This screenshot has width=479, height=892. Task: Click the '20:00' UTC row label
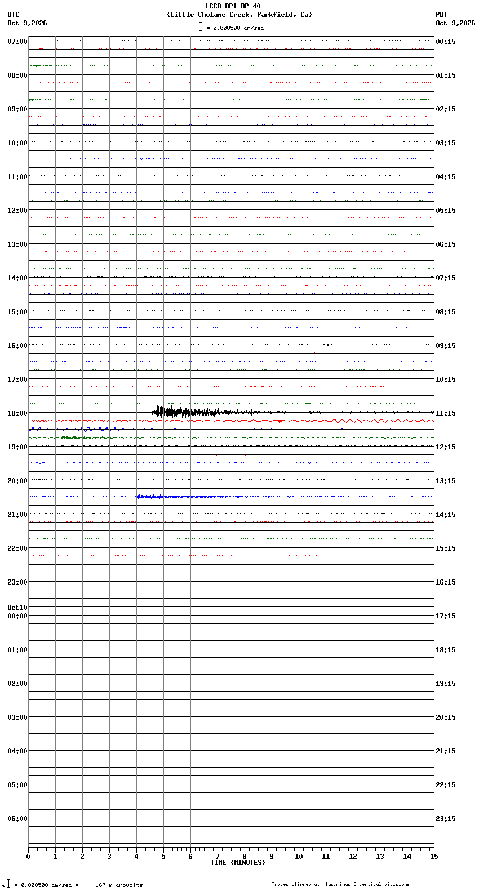[x=17, y=481]
